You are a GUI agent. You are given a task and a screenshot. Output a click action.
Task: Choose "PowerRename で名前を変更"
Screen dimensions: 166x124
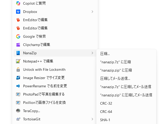(55, 86)
